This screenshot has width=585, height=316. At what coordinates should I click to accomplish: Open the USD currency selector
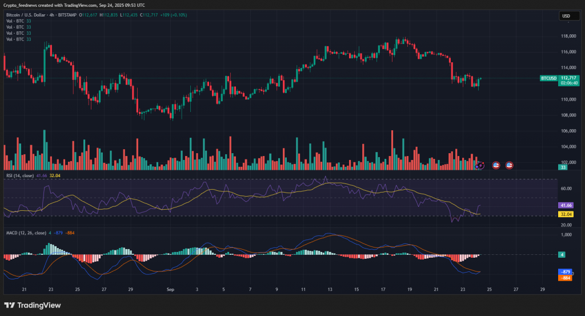(567, 16)
